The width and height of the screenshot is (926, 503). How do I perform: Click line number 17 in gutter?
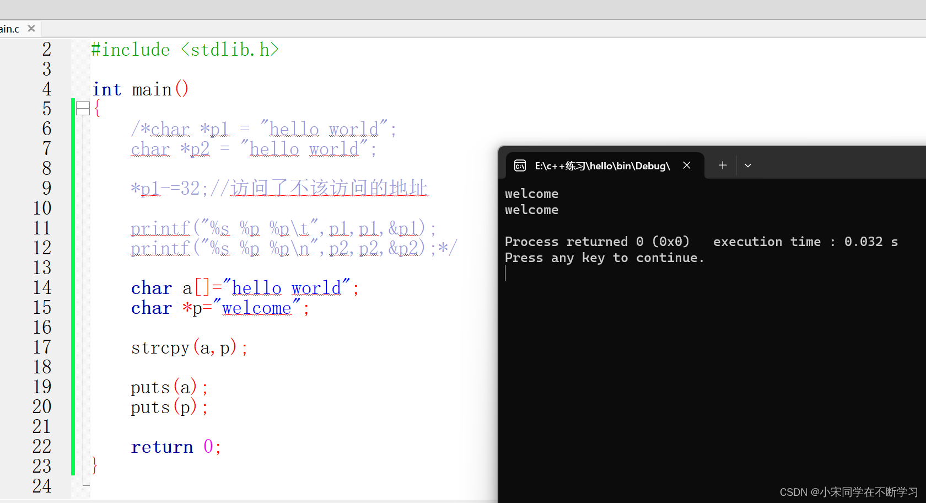click(42, 347)
